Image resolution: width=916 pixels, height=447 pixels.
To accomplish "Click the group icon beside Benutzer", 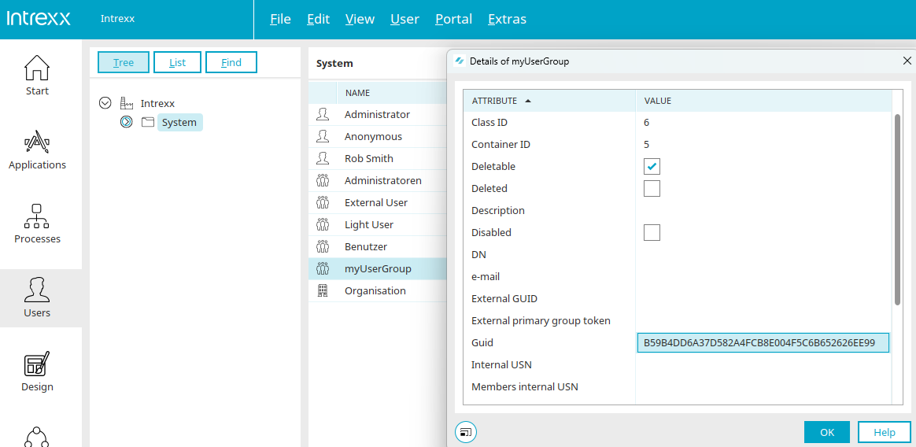I will point(323,246).
